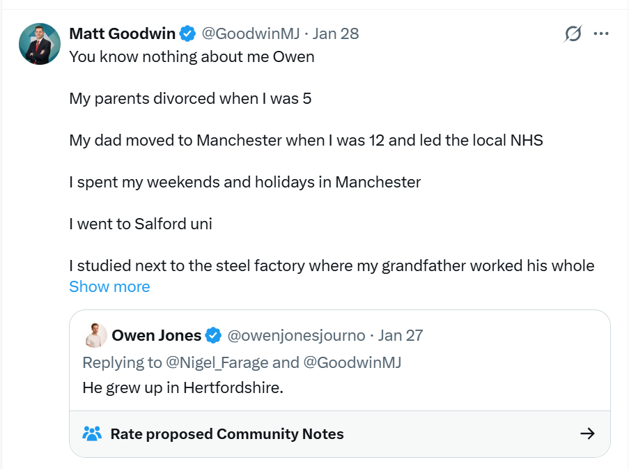This screenshot has width=636, height=469.
Task: Expand the post with Show more
Action: [109, 286]
